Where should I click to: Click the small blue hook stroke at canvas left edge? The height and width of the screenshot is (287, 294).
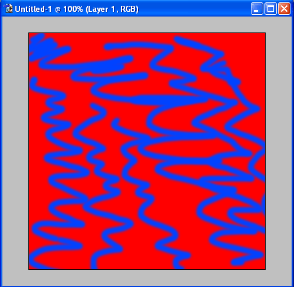(x=34, y=83)
